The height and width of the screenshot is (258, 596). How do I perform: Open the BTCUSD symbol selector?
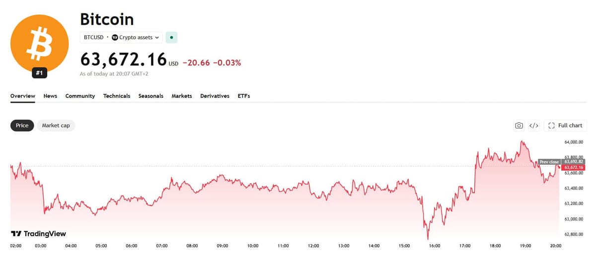pos(94,37)
